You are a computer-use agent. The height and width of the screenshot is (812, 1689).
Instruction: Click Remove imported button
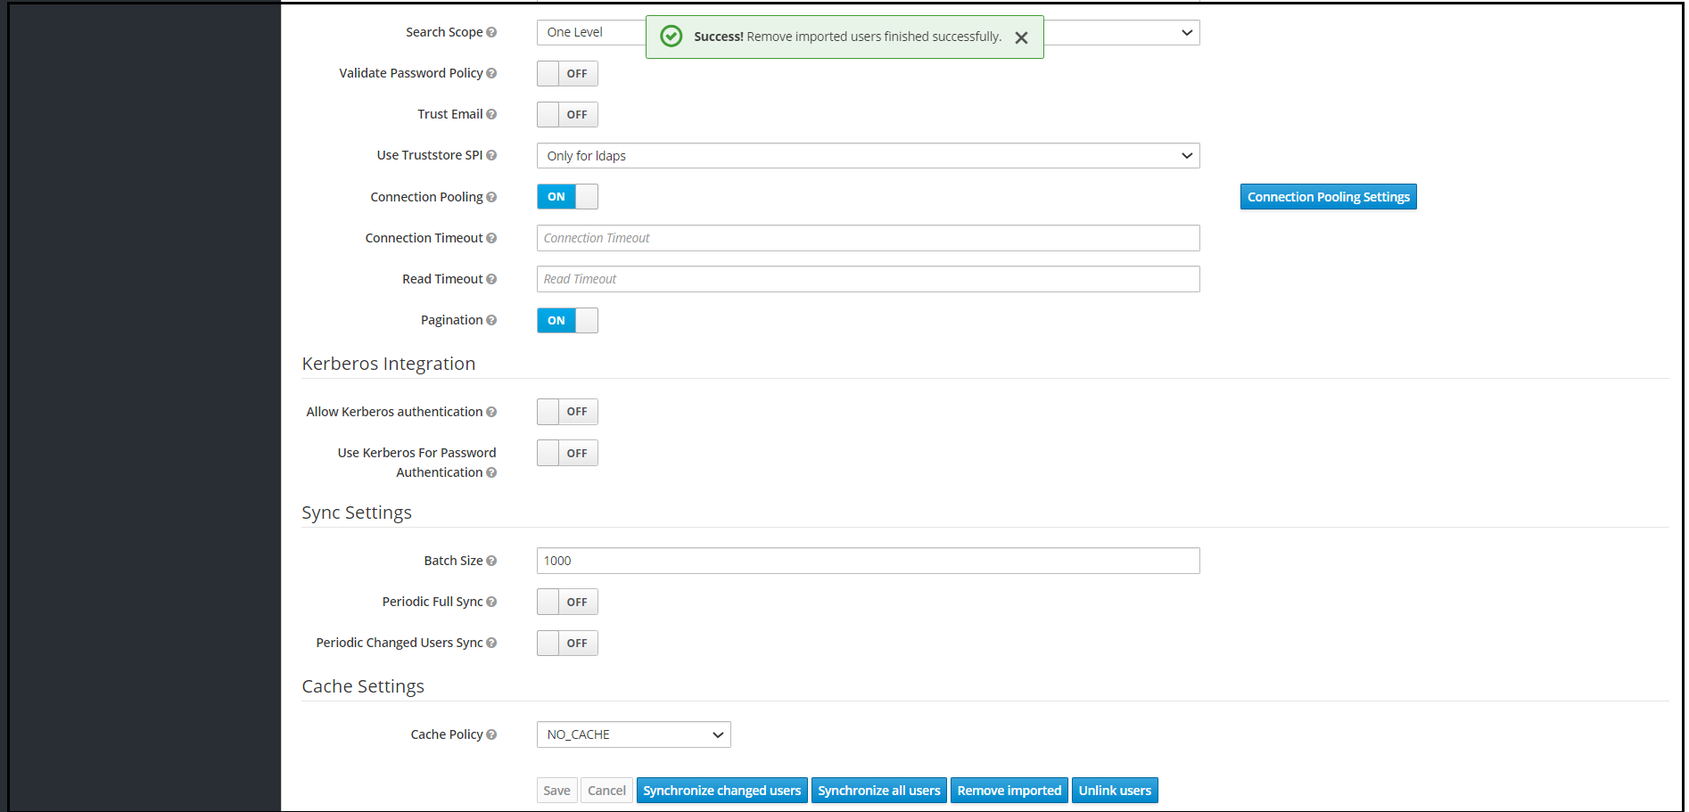tap(1009, 791)
